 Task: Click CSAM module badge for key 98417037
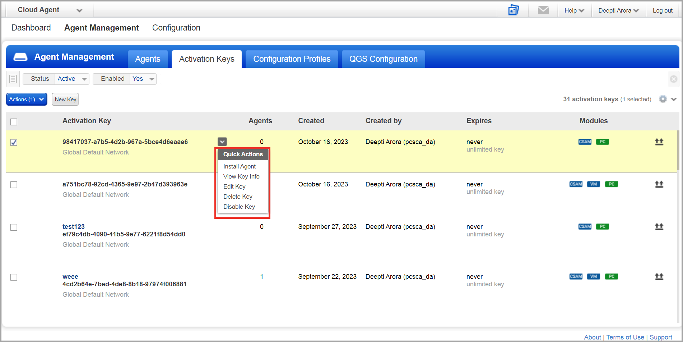[x=585, y=142]
